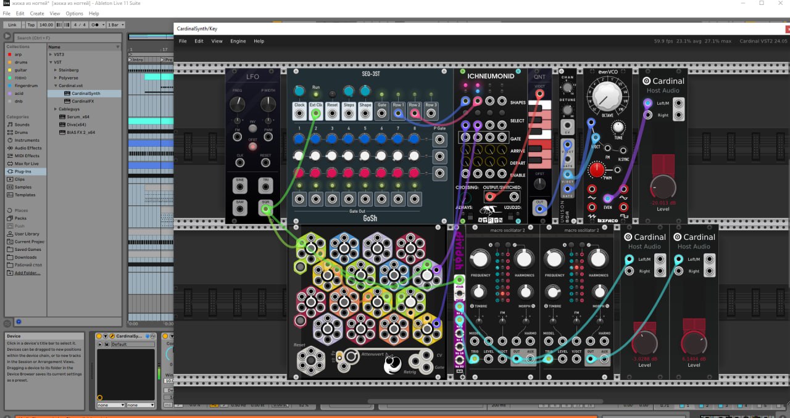Click the SEQ-3ST Row 1 output jack
This screenshot has width=790, height=418.
point(399,113)
